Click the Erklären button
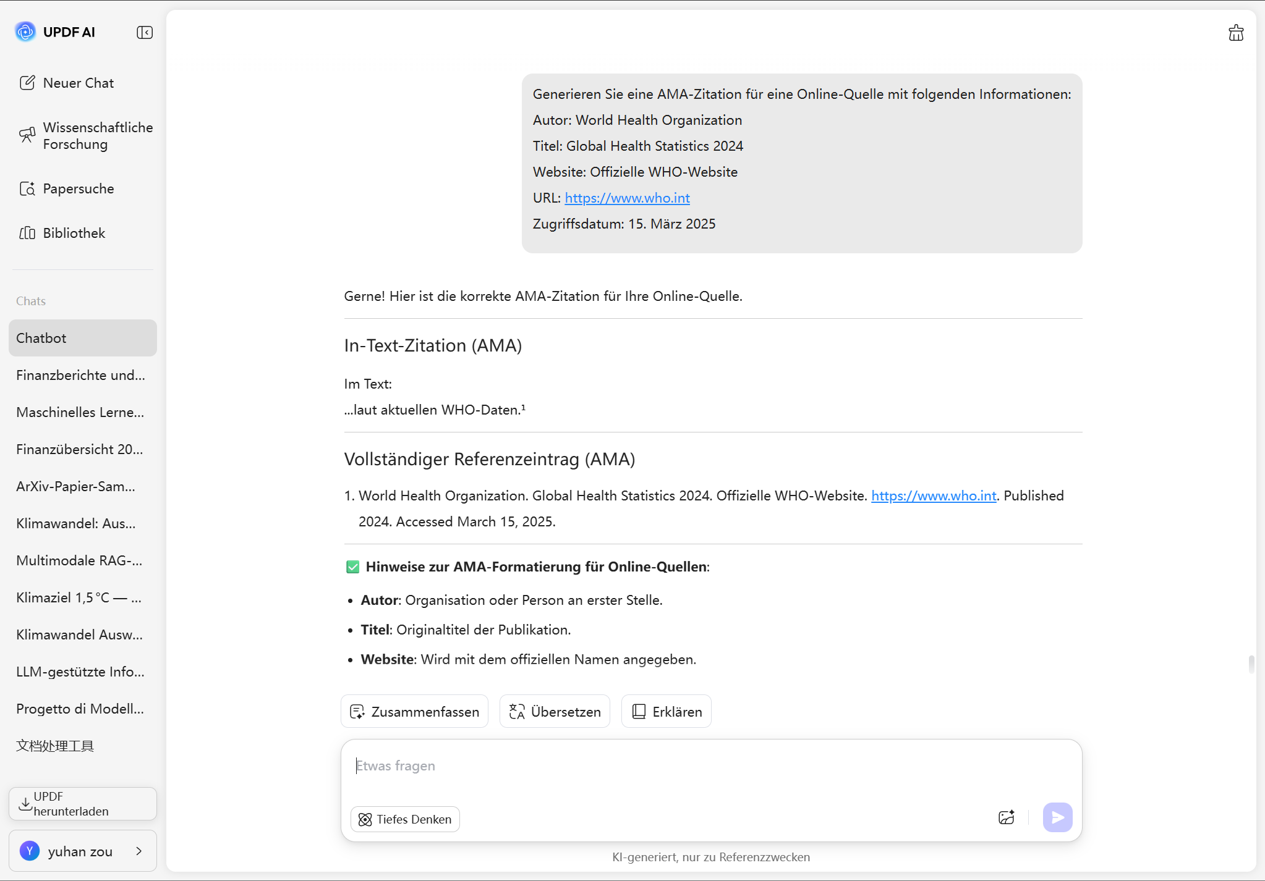 click(x=667, y=712)
